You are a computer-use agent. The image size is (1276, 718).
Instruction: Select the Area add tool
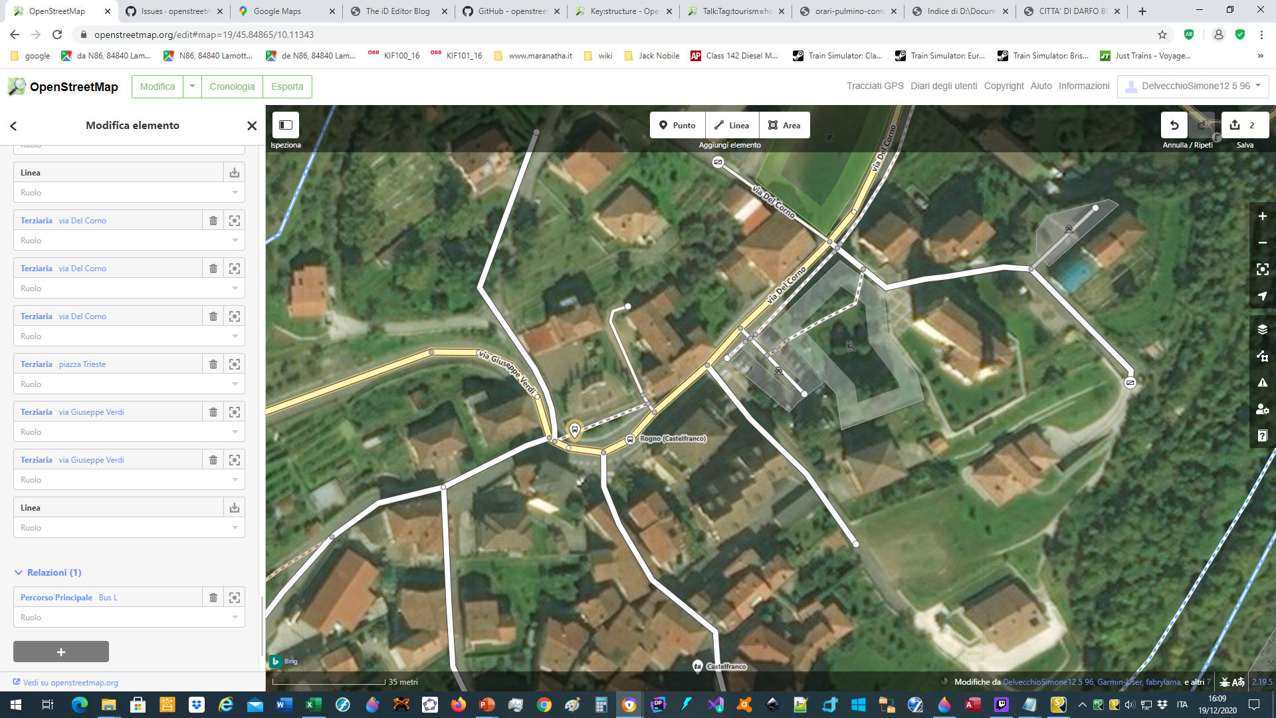point(784,125)
